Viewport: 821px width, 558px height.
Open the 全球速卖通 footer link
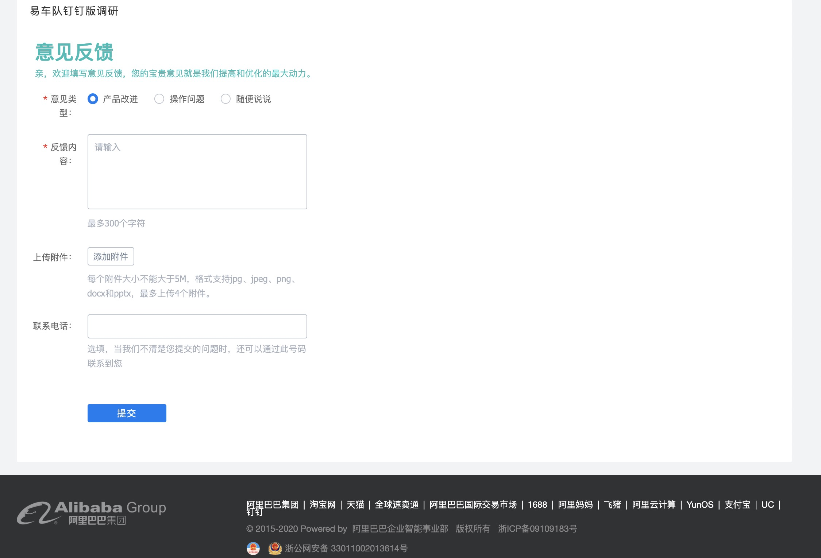pos(397,505)
